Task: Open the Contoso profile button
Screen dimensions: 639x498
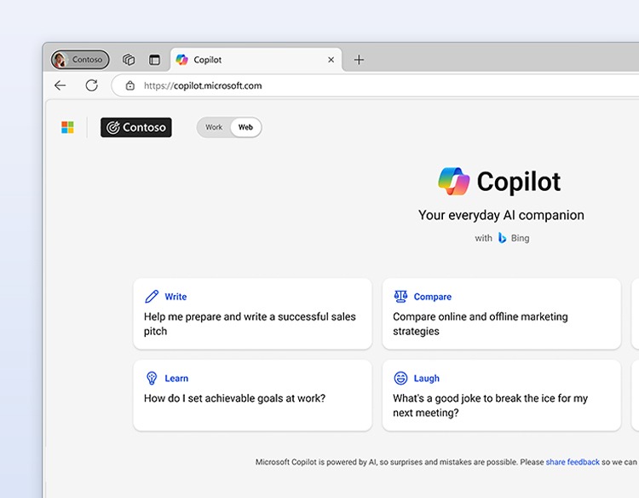Action: tap(80, 60)
